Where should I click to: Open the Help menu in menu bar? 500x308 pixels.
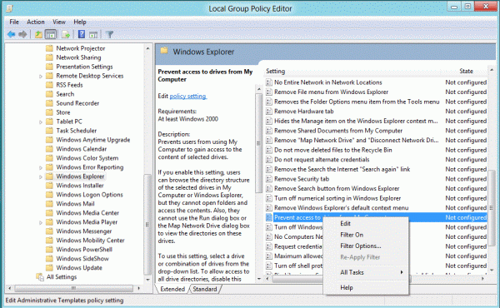[80, 22]
